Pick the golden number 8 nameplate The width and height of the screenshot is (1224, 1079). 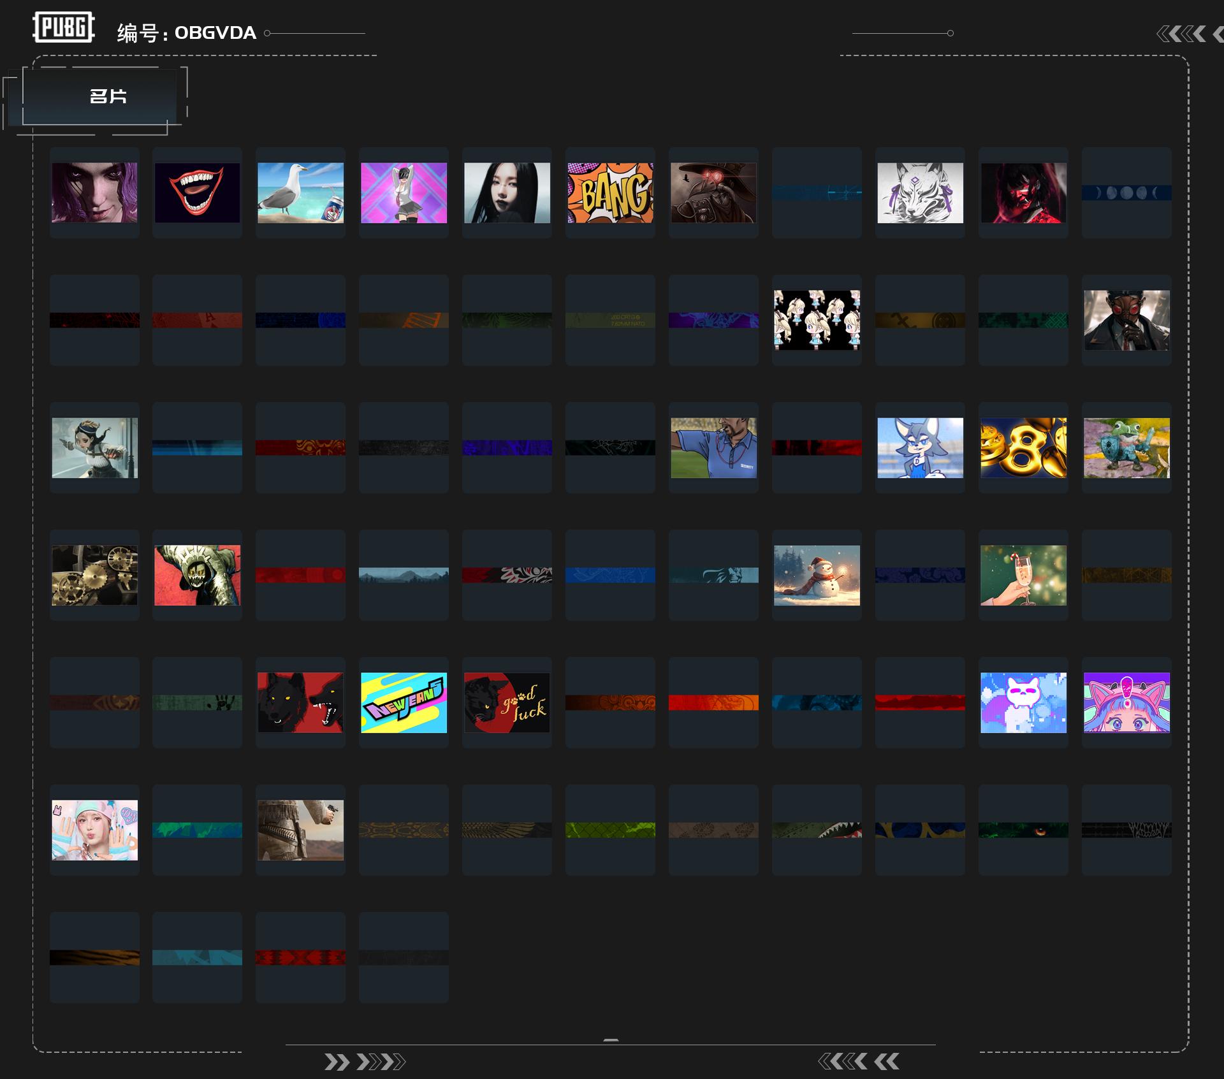1023,447
